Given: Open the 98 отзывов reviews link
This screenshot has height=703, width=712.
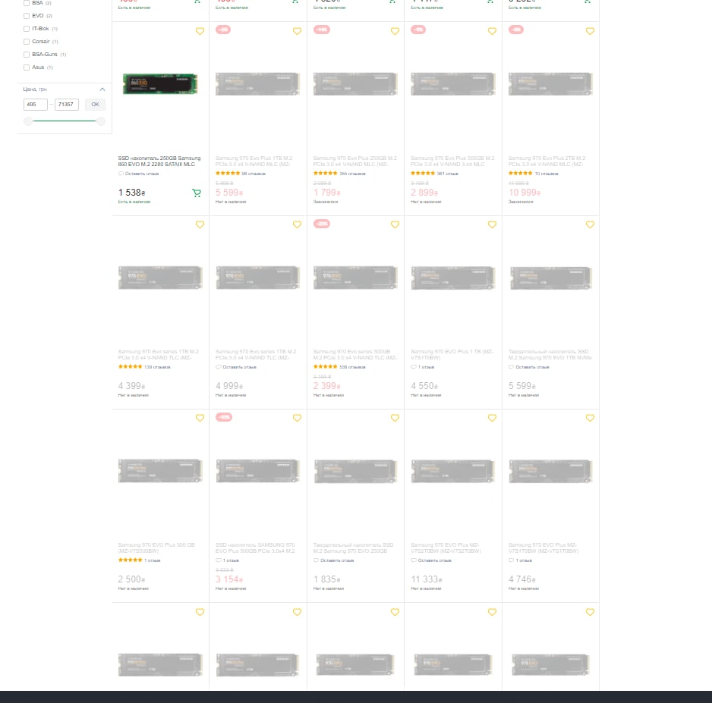Looking at the screenshot, I should coord(254,174).
